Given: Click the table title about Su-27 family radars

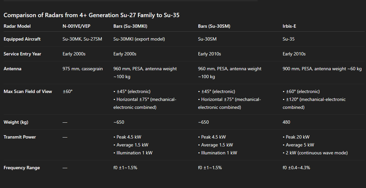Looking at the screenshot, I should (x=91, y=15).
